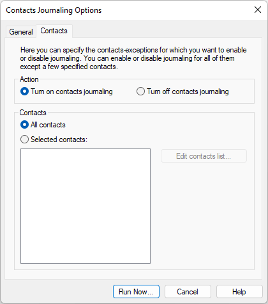Choose the Turn on contacts journaling radio circle
The height and width of the screenshot is (304, 268).
tap(24, 92)
